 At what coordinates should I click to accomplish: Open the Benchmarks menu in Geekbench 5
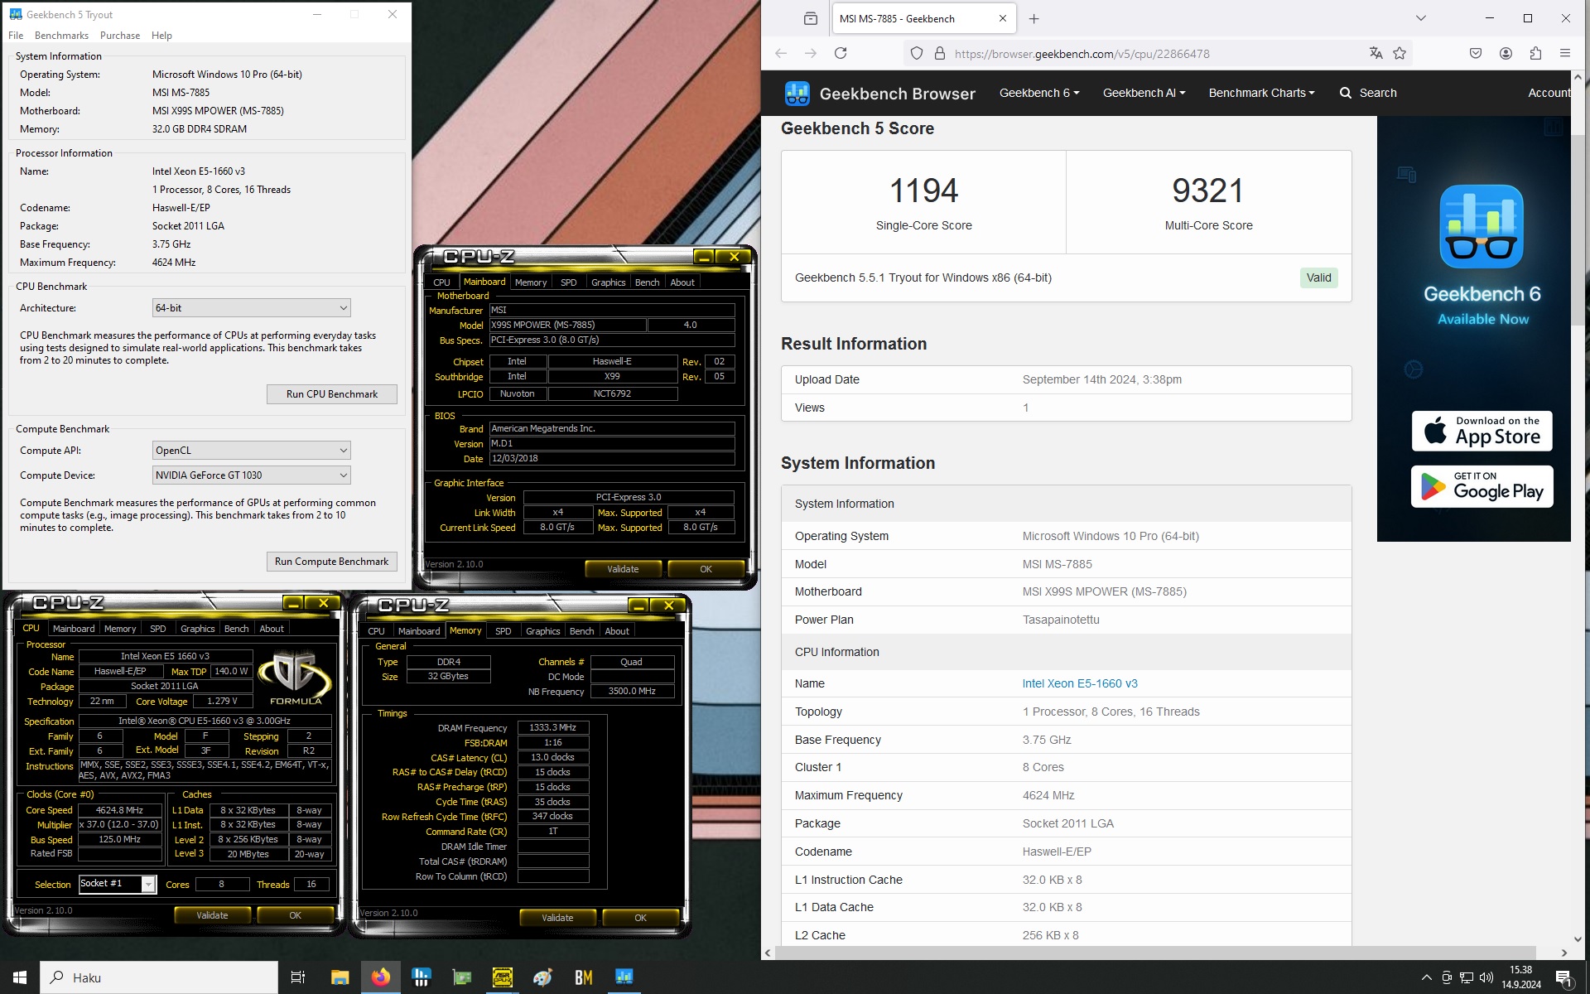[61, 36]
